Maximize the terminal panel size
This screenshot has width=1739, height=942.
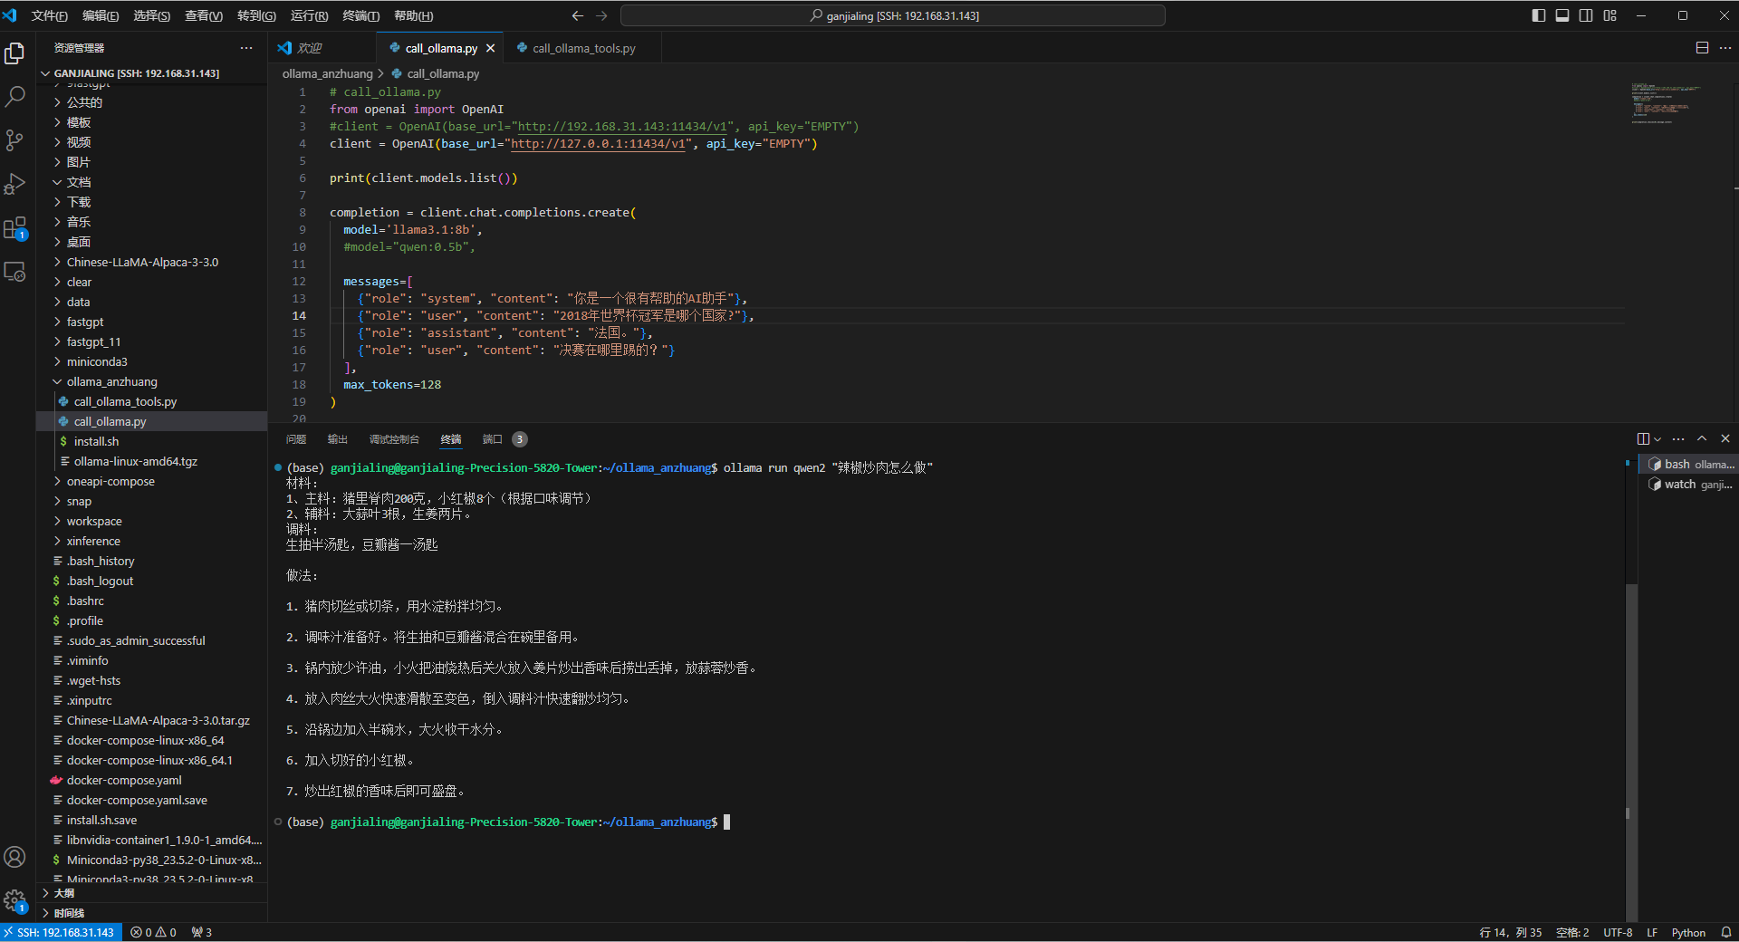pyautogui.click(x=1702, y=439)
